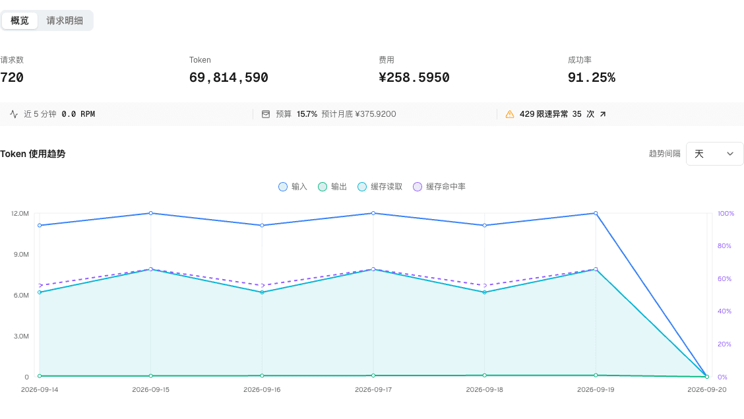Click the 输入 data point on 2026-09-16

(262, 226)
